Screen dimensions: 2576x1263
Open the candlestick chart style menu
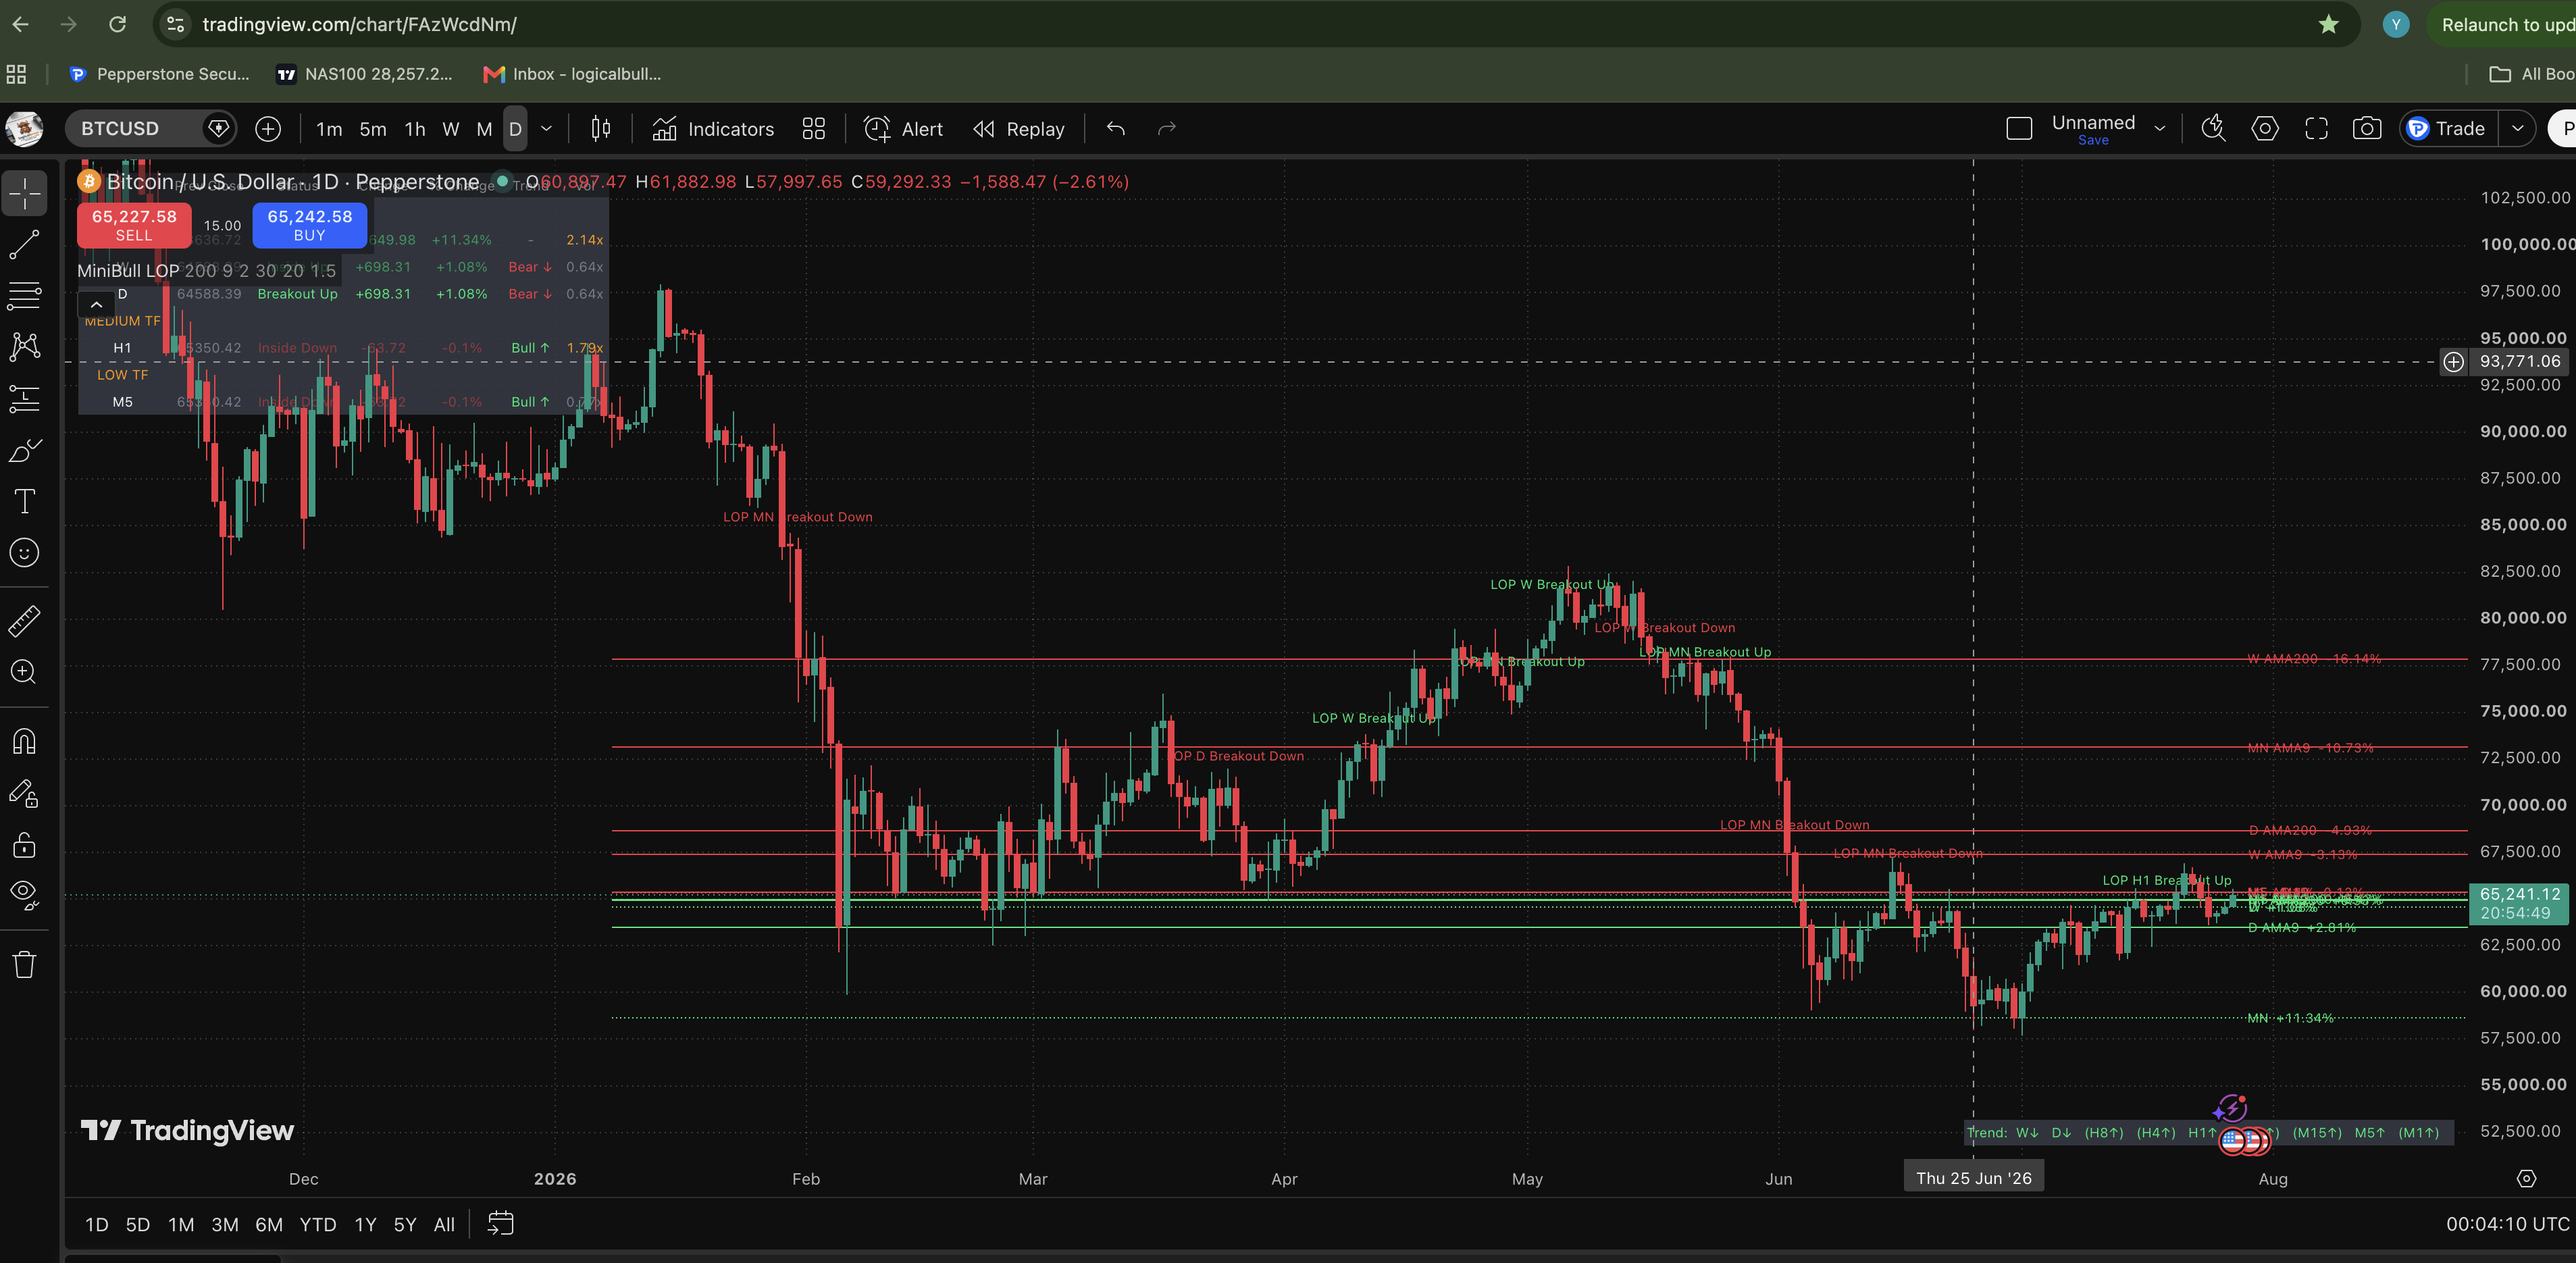[x=601, y=129]
